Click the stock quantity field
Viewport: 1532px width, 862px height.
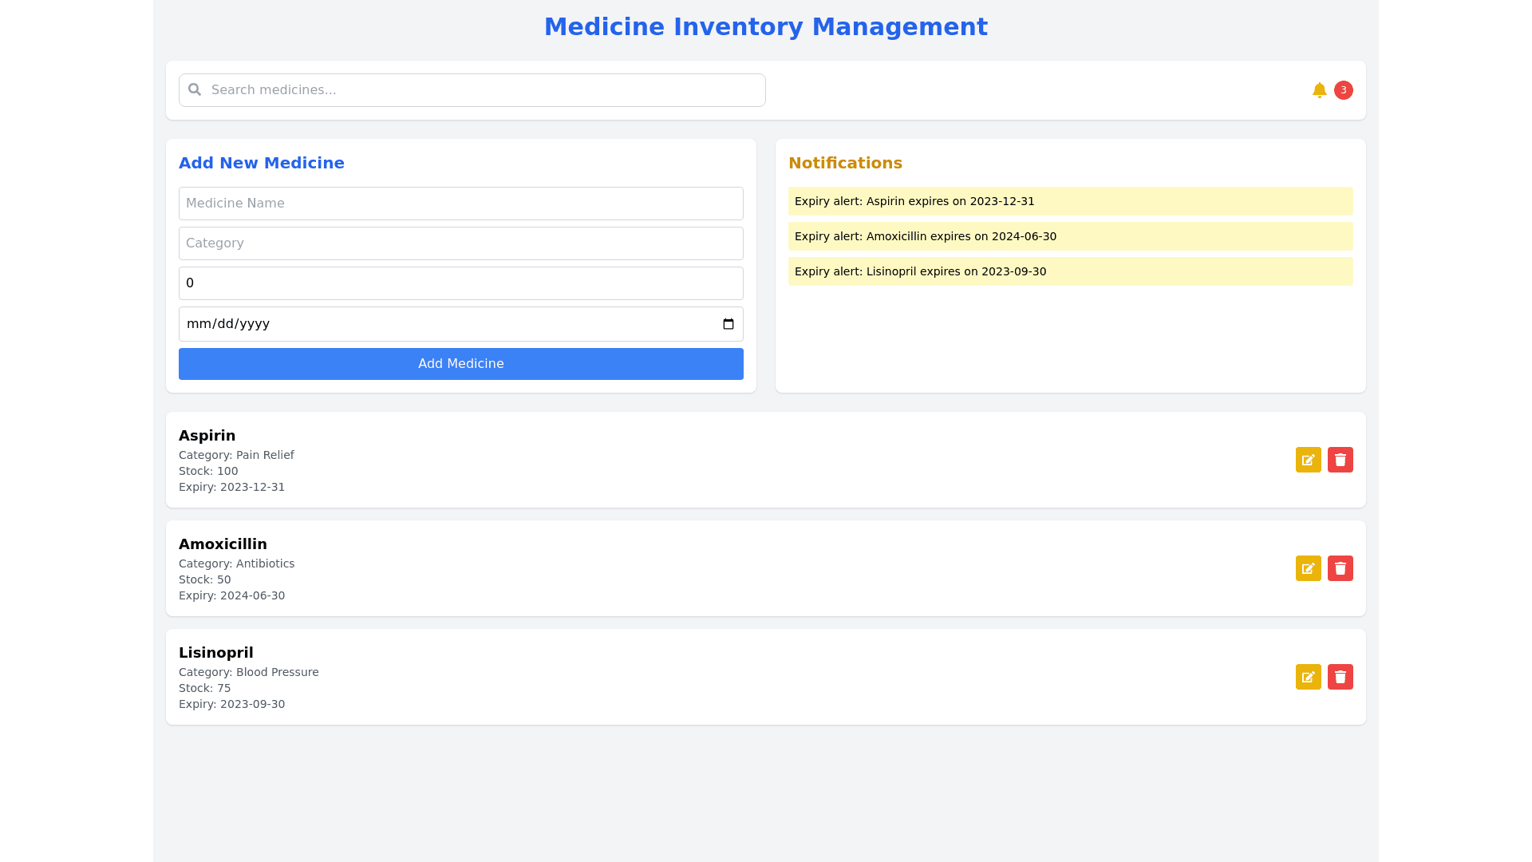click(x=460, y=283)
